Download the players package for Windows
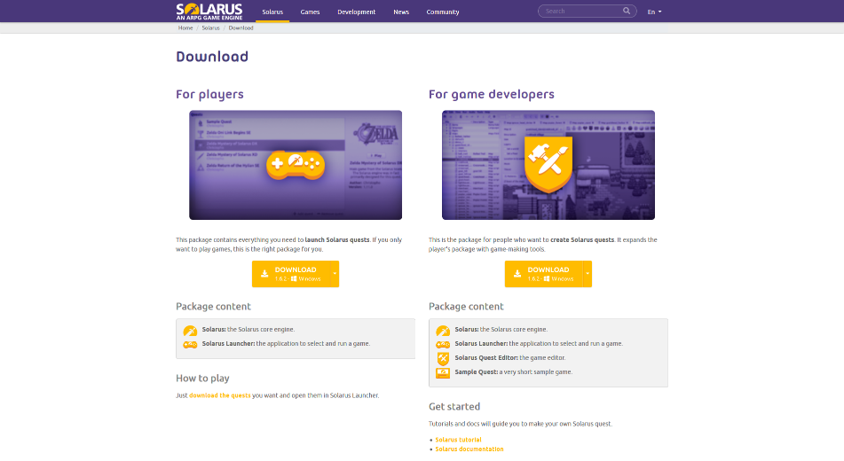This screenshot has width=844, height=461. [291, 274]
